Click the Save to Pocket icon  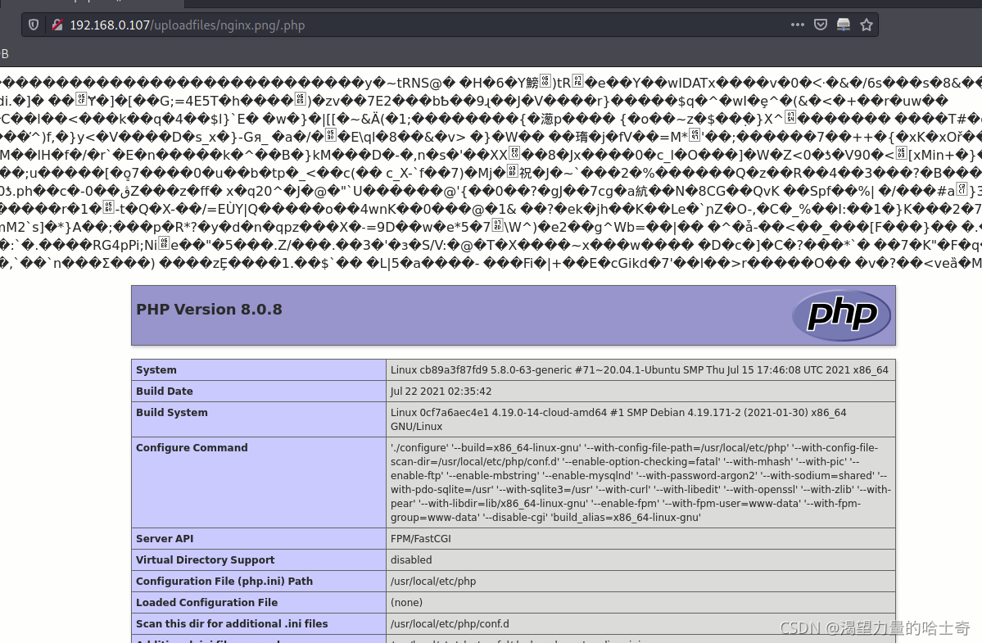(821, 25)
